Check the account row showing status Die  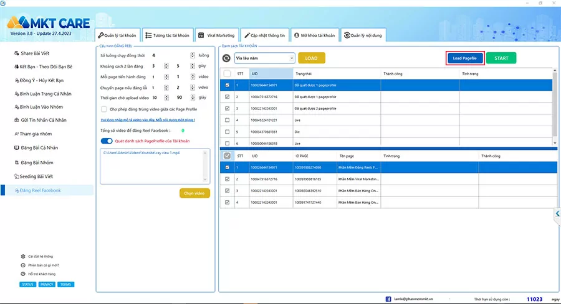(227, 132)
